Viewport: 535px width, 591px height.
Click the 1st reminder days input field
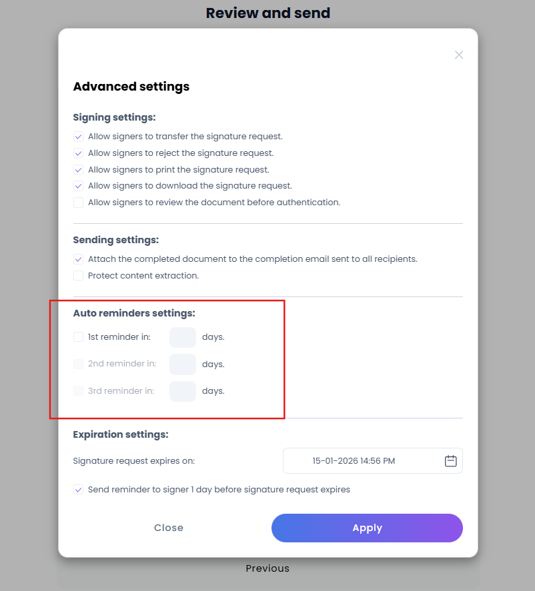tap(183, 337)
